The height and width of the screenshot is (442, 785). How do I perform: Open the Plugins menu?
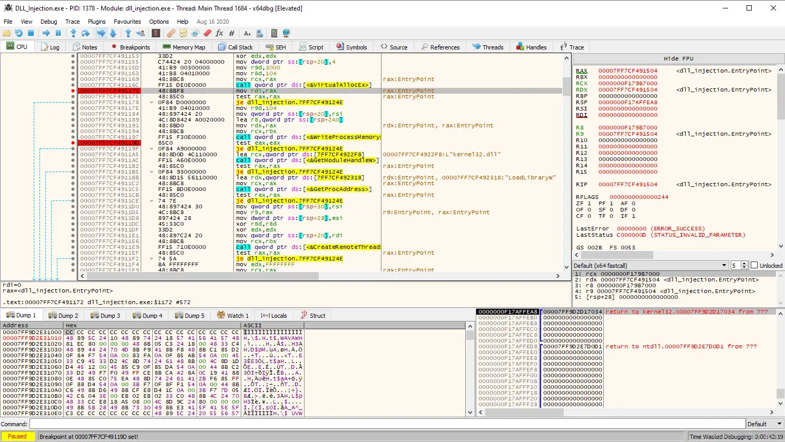click(x=96, y=22)
